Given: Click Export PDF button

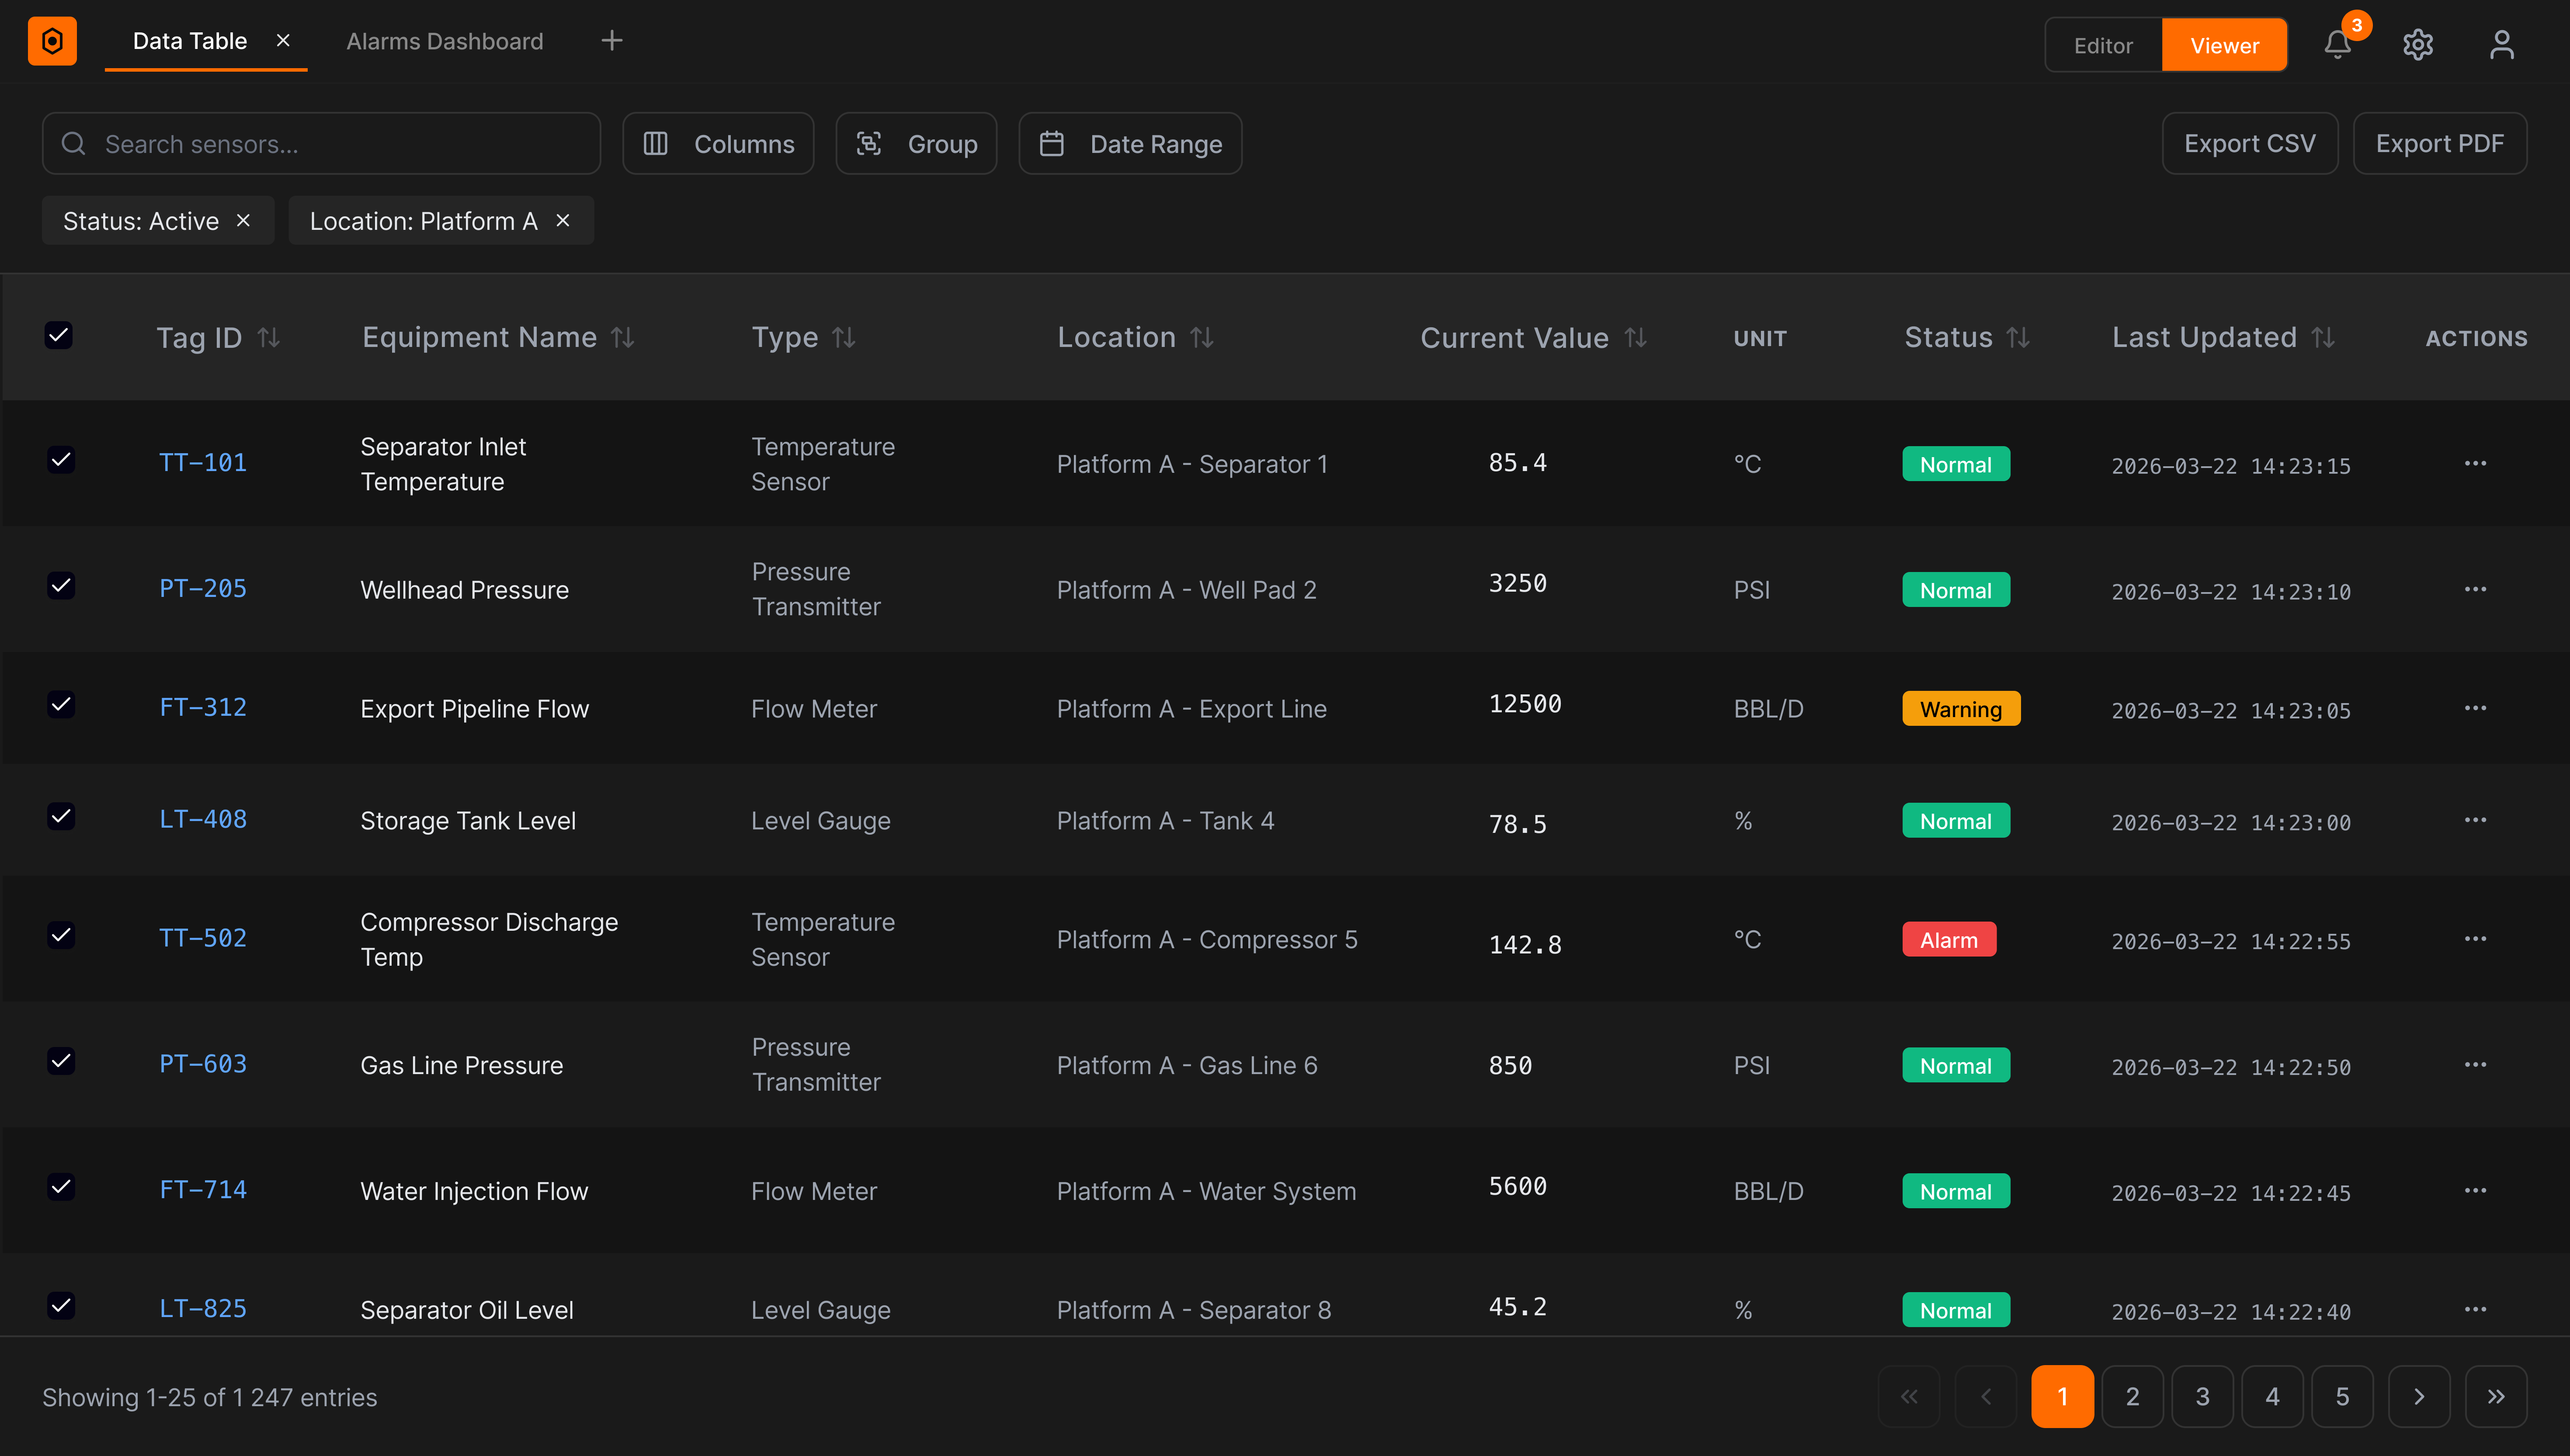Looking at the screenshot, I should pos(2440,144).
